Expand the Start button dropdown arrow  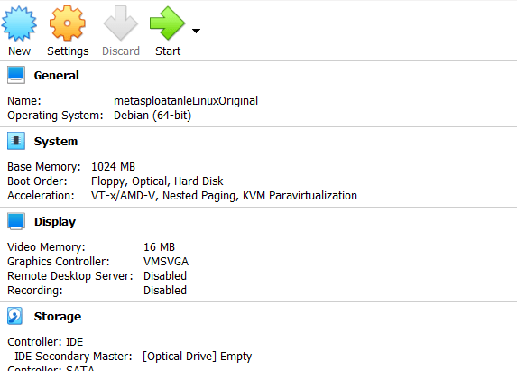[196, 31]
